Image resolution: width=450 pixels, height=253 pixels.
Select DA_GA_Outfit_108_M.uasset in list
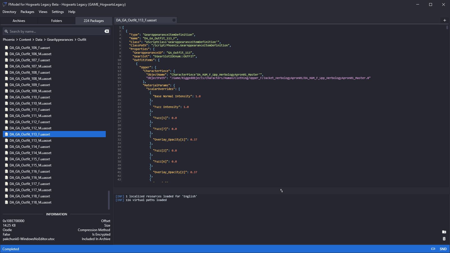54,79
